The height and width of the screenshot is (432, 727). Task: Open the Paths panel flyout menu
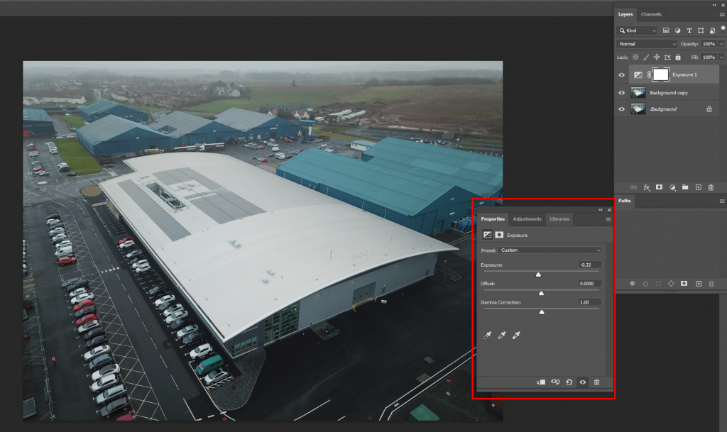722,201
